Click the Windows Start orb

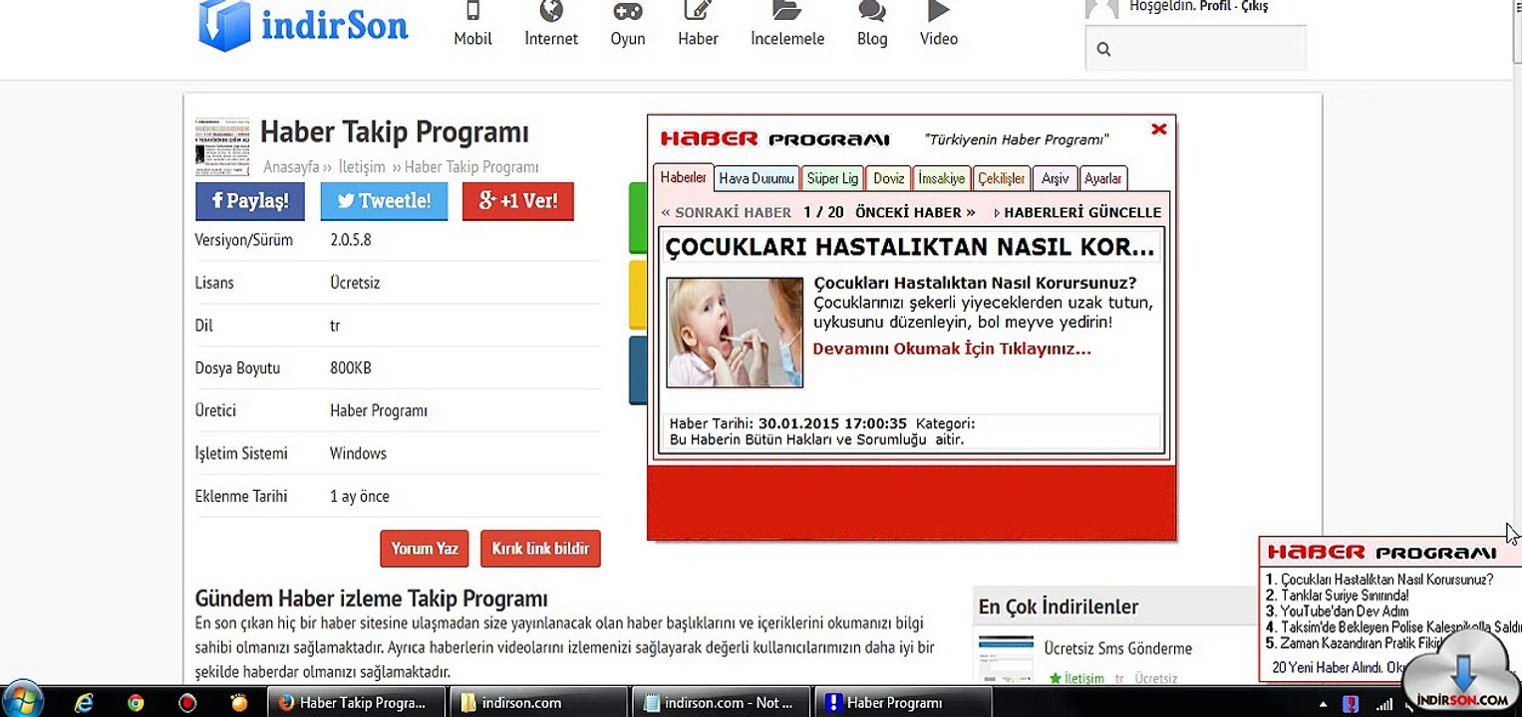[24, 700]
